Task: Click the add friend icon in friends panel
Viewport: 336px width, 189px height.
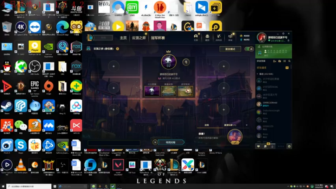Action: tap(275, 61)
